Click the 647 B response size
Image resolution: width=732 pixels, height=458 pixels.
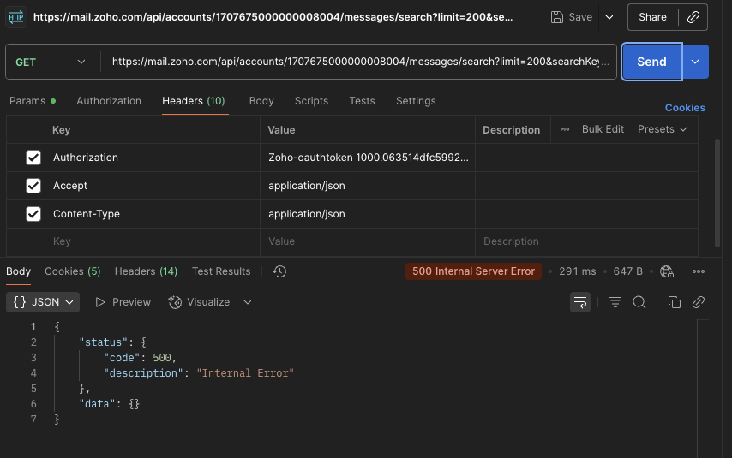pos(628,271)
